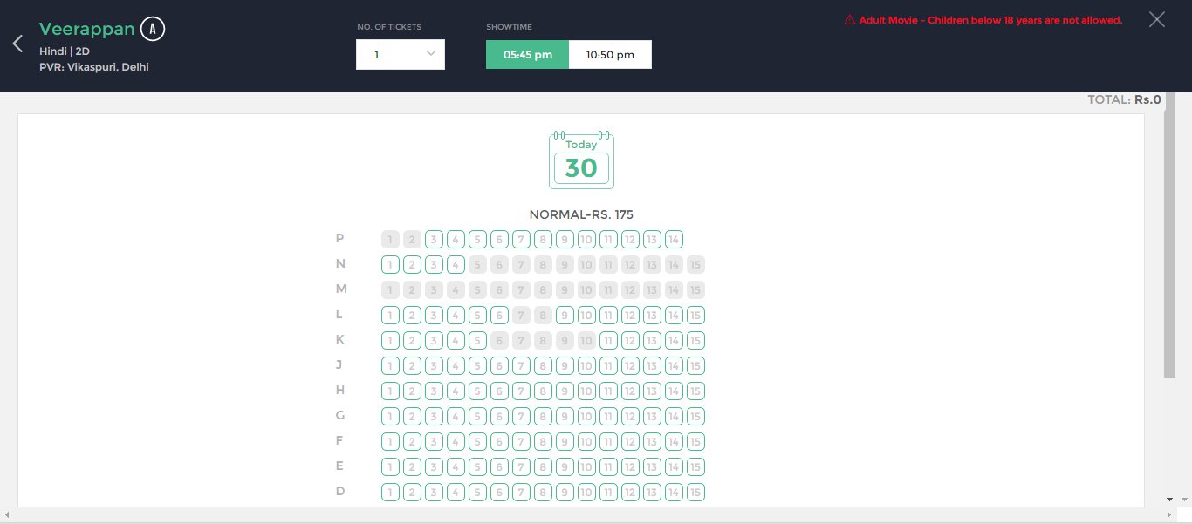Click the scrollbar down arrow
This screenshot has height=524, width=1192.
1170,499
